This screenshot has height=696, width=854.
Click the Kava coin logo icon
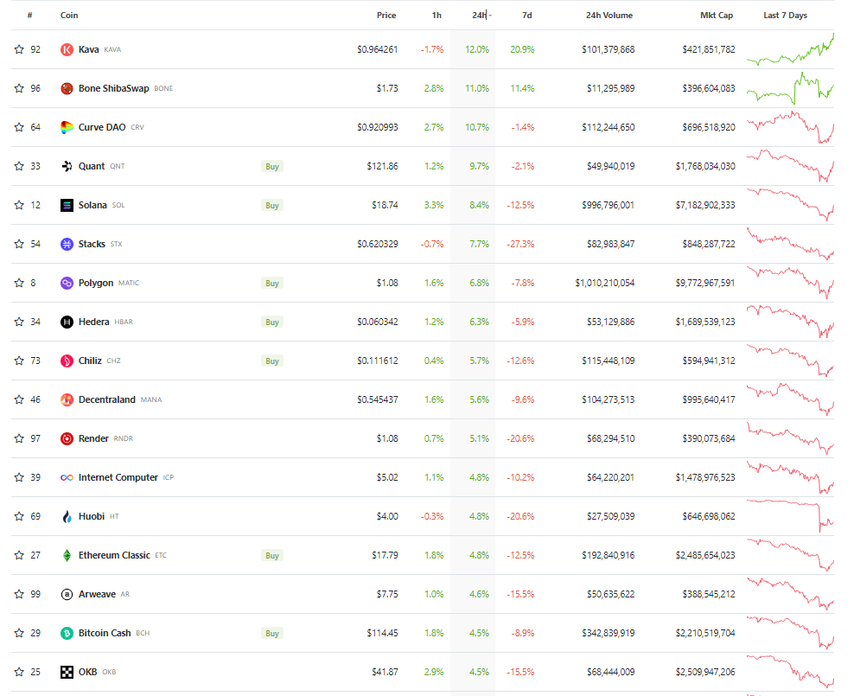coord(67,49)
